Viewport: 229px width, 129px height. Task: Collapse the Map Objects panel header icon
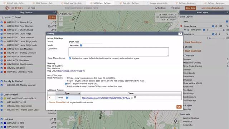pyautogui.click(x=54, y=12)
